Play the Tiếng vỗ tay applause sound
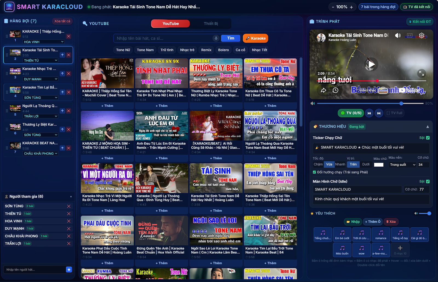This screenshot has width=438, height=282. (x=400, y=235)
